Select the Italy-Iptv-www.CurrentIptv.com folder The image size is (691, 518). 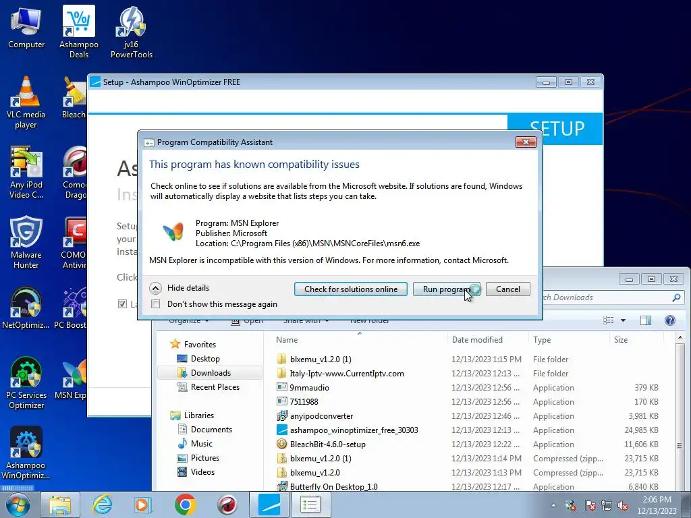coord(346,374)
